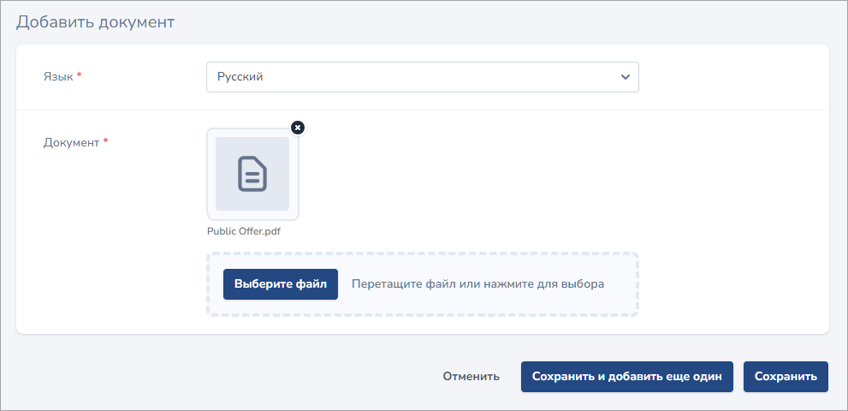Click the Язык field label
The image size is (848, 411).
coord(58,76)
